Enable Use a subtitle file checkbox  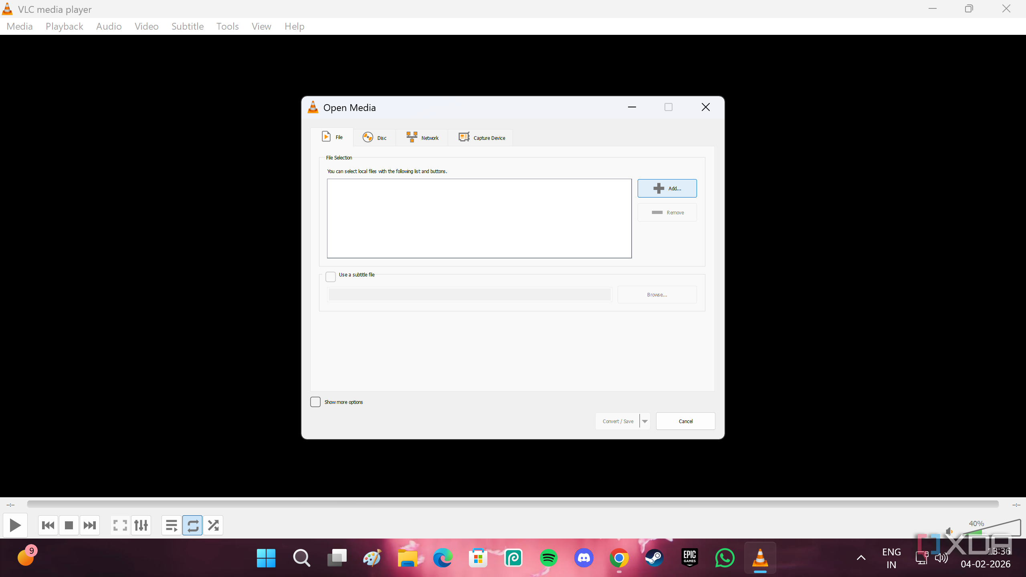[x=331, y=276]
